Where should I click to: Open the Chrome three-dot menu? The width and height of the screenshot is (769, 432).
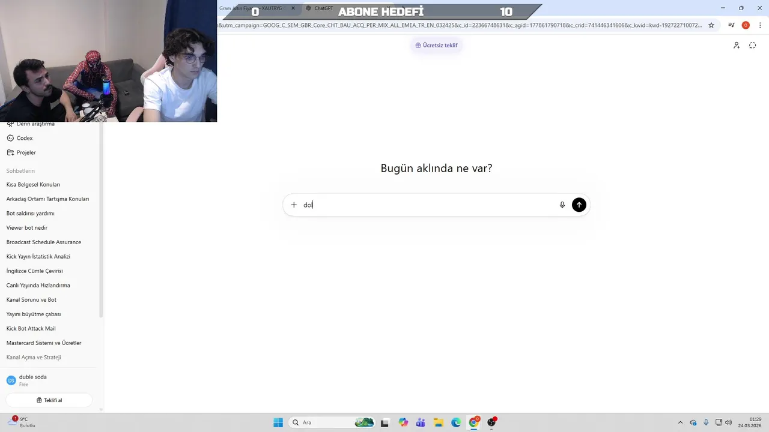[x=760, y=25]
